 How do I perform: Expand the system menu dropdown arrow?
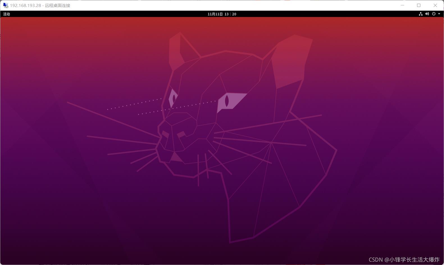(x=439, y=14)
